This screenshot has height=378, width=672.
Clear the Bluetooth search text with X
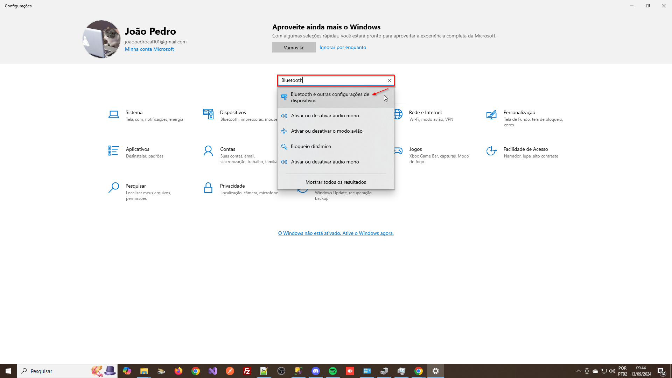pyautogui.click(x=389, y=80)
